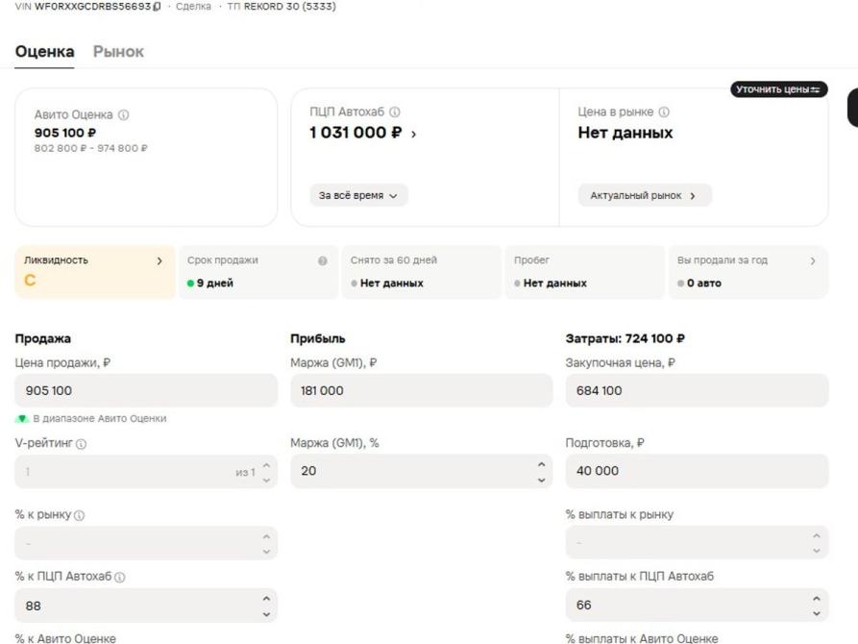Decrease % к ПЦП Автохаб value
The height and width of the screenshot is (644, 858).
tap(266, 614)
